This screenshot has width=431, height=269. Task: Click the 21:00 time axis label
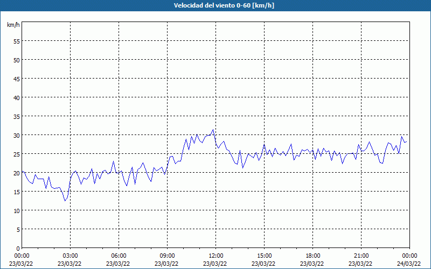click(361, 256)
